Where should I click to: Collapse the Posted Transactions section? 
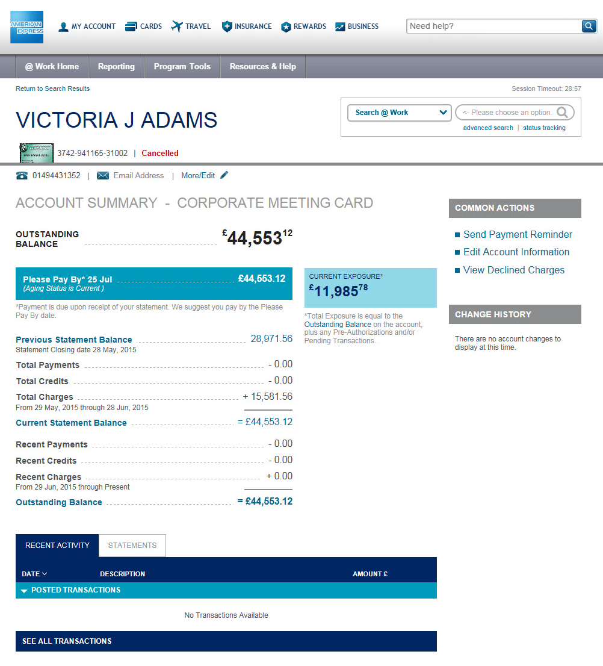click(x=24, y=591)
